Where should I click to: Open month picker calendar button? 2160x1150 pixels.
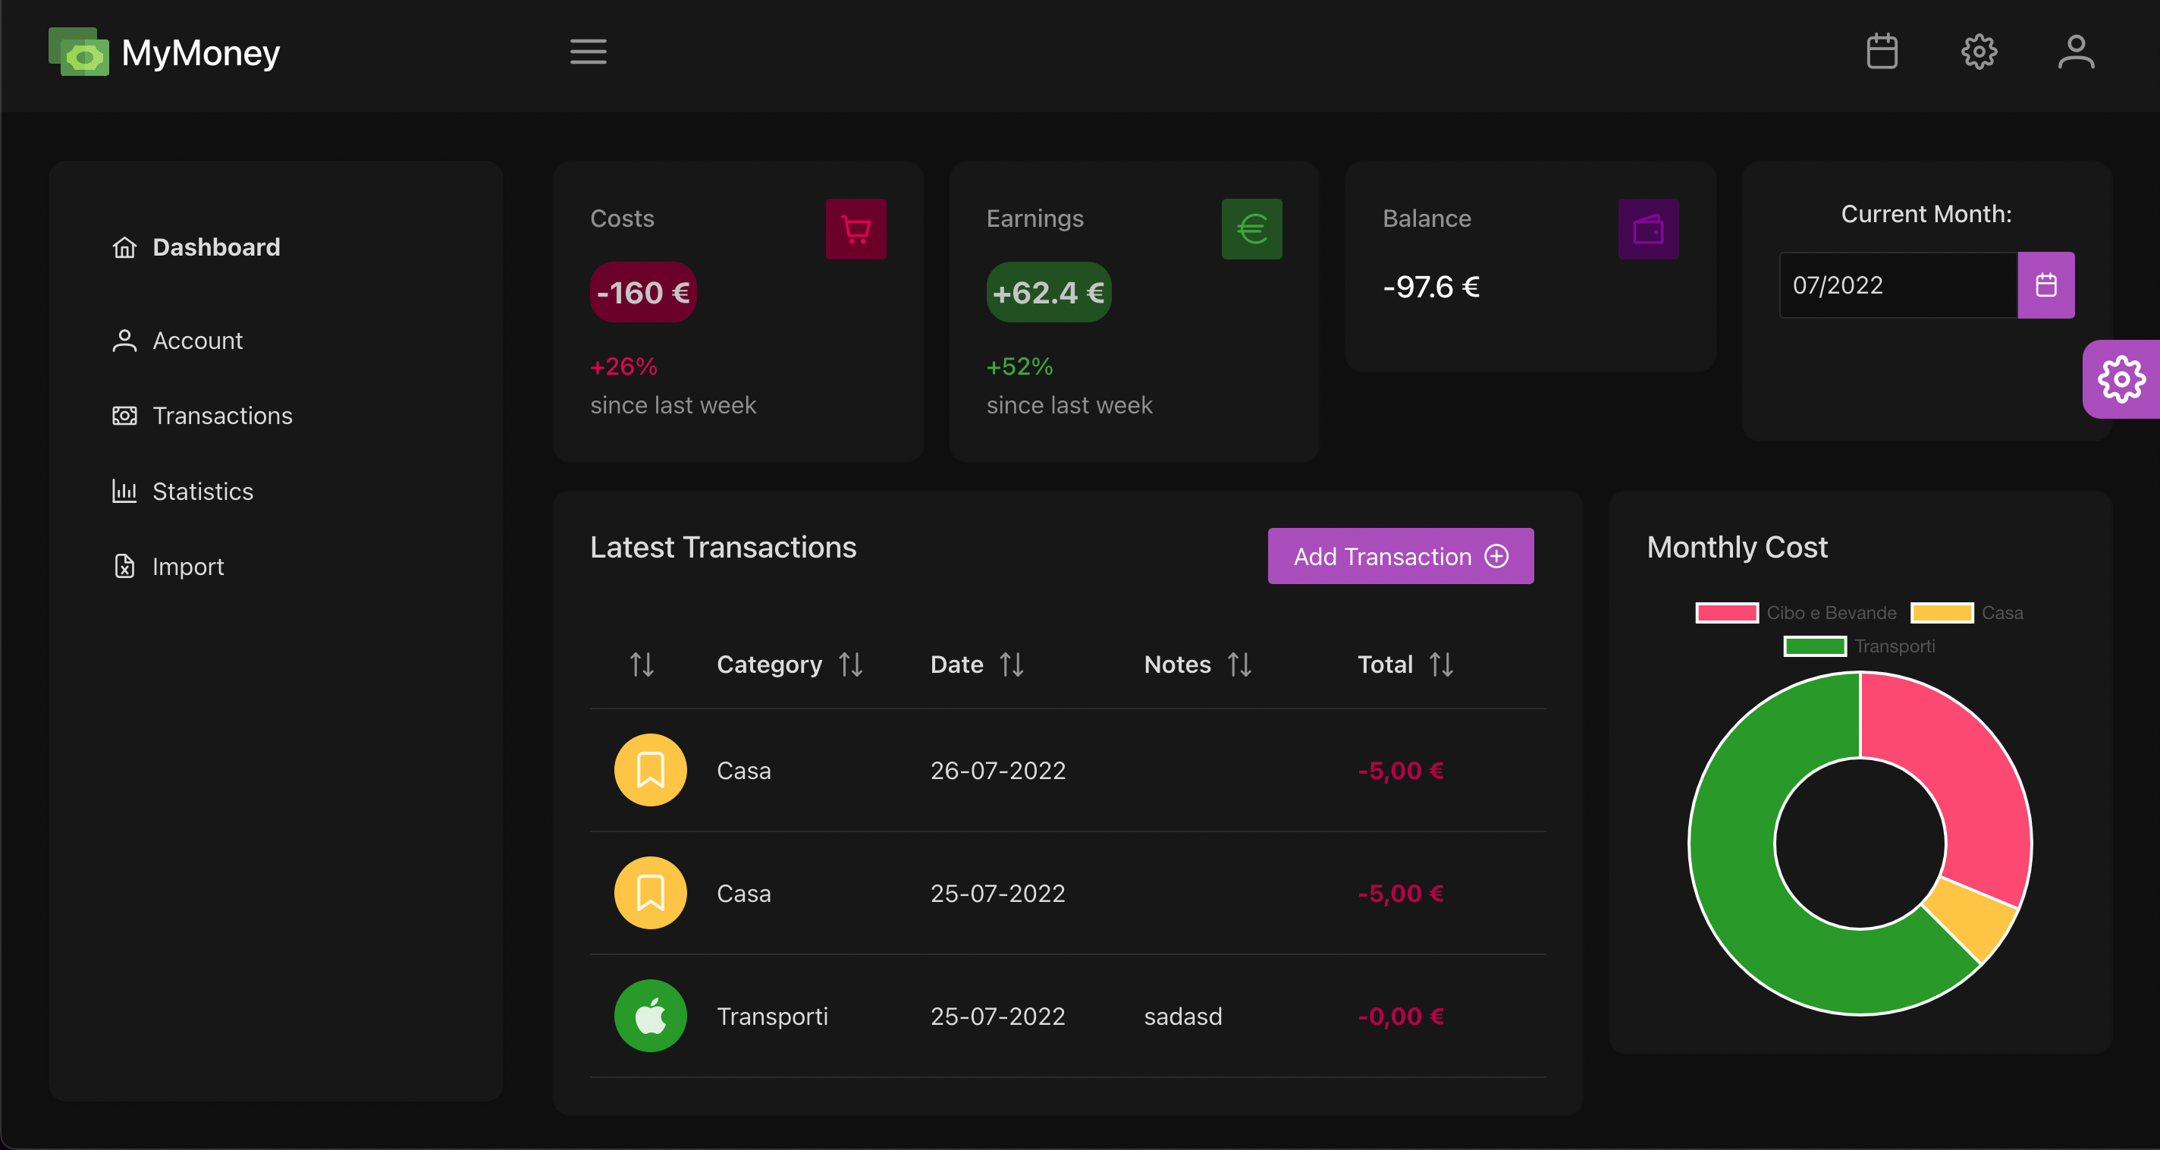(2046, 285)
